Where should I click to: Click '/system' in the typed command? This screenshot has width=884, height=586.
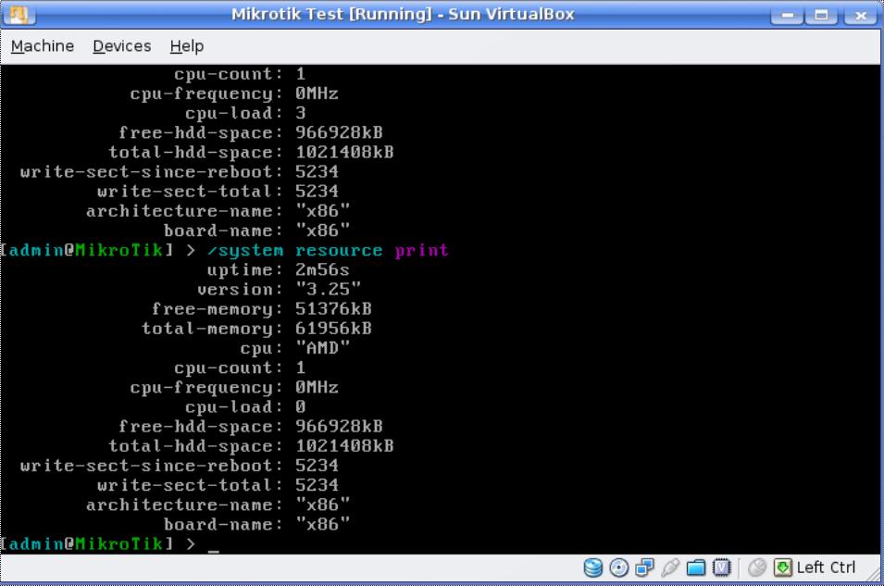click(245, 251)
